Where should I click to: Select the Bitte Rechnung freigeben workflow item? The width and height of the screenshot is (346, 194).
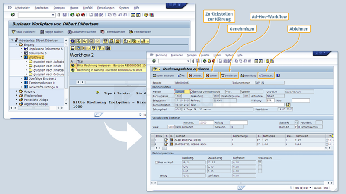click(111, 66)
